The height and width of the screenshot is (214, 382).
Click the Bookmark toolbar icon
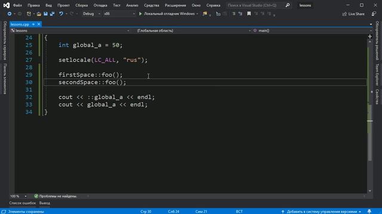tap(249, 14)
